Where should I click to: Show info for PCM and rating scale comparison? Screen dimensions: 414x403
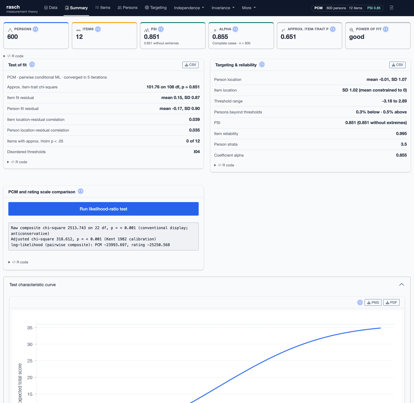(80, 191)
